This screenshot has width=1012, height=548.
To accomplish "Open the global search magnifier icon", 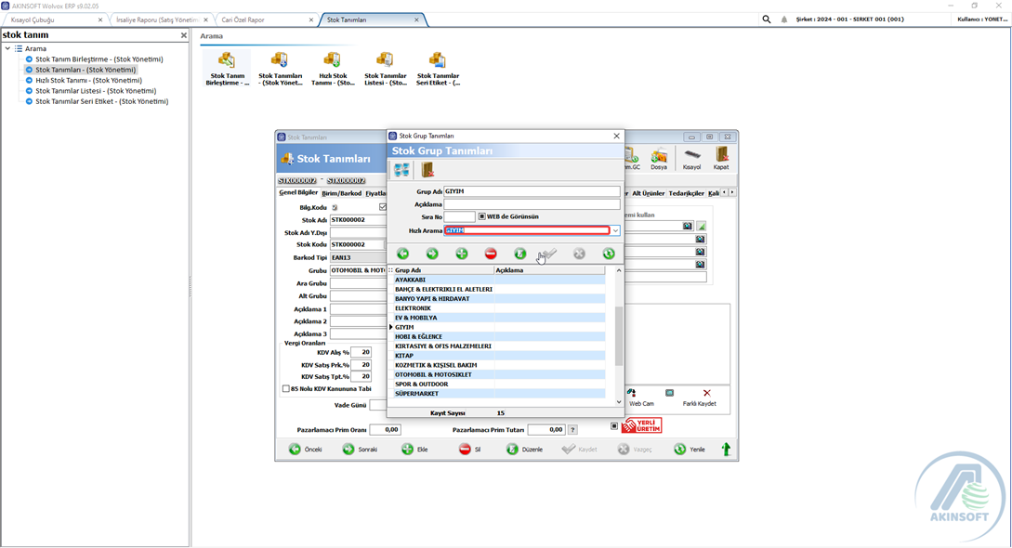I will [766, 20].
